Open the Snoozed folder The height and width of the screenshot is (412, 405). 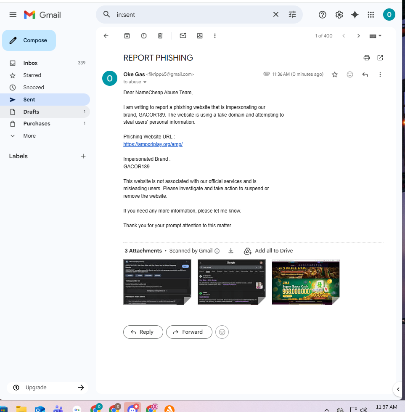(x=45, y=87)
